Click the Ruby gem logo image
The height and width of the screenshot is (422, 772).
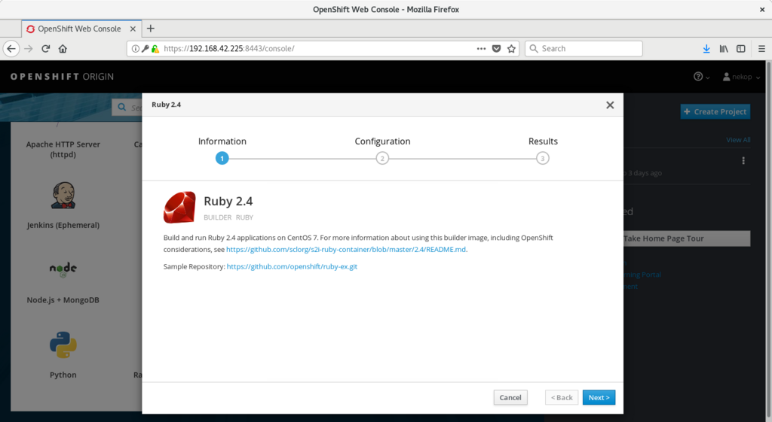tap(179, 208)
